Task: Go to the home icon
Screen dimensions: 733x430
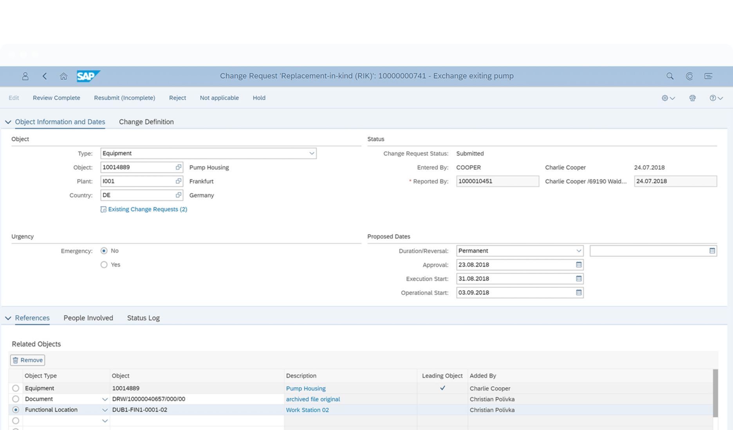Action: (x=63, y=76)
